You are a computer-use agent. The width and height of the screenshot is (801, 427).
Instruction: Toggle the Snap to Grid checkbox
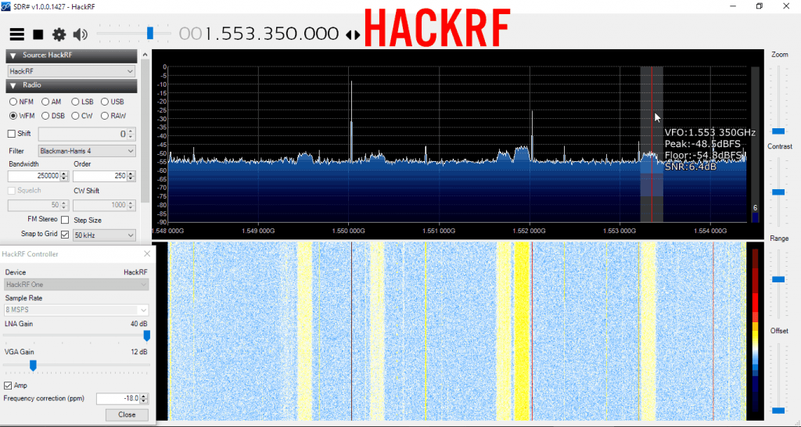(x=65, y=235)
